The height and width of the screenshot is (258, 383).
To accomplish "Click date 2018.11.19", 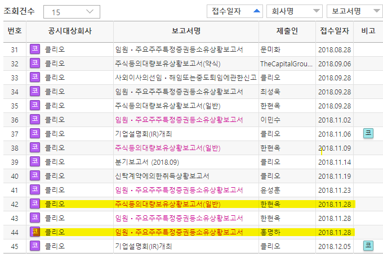I will [335, 176].
